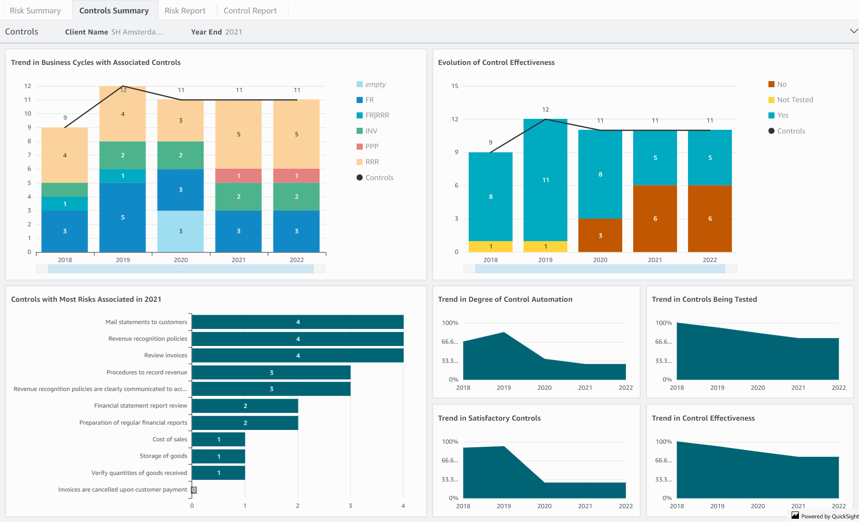Toggle the No series in effectiveness legend
This screenshot has width=859, height=522.
coord(781,84)
